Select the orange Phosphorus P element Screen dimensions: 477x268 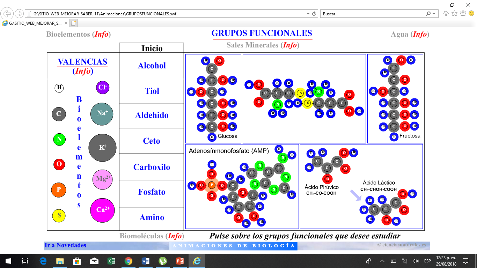(x=59, y=190)
